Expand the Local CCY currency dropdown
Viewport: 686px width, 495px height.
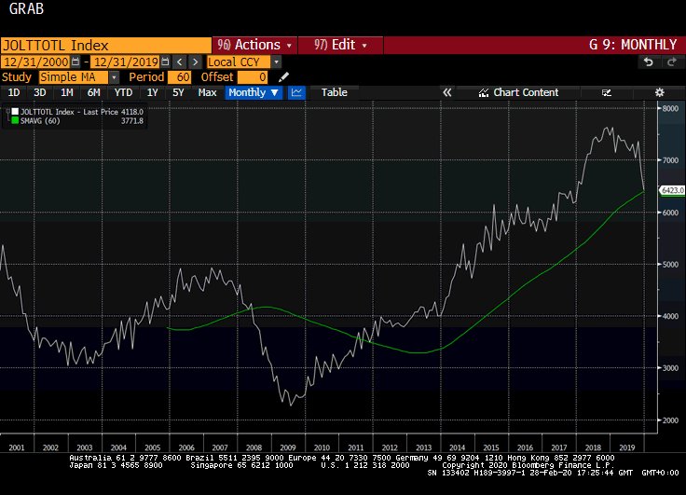(x=276, y=62)
